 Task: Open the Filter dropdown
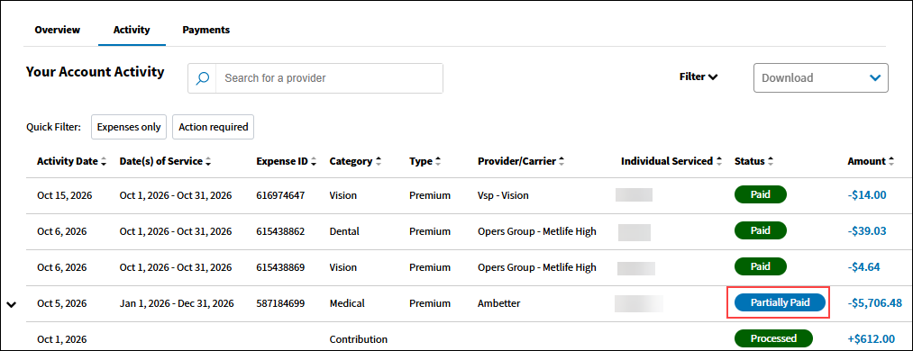click(698, 76)
